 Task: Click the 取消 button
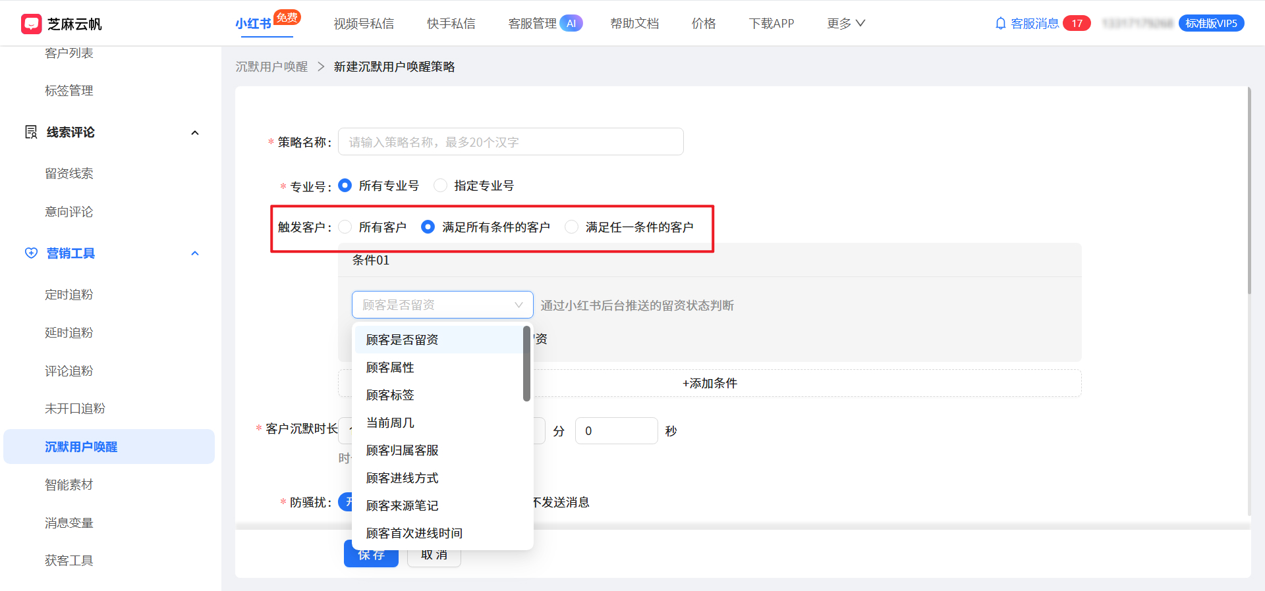coord(434,555)
